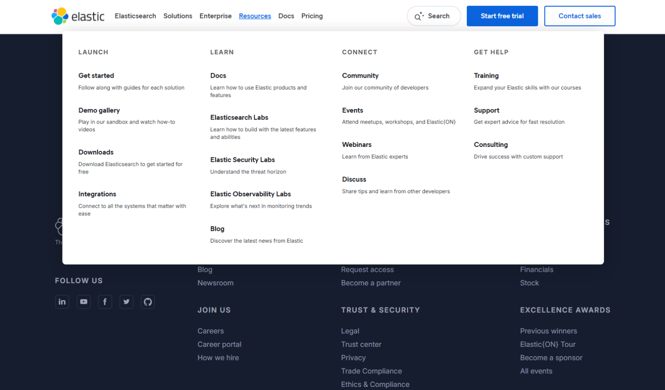Viewport: 665px width, 390px height.
Task: Open the YouTube social icon
Action: click(84, 302)
